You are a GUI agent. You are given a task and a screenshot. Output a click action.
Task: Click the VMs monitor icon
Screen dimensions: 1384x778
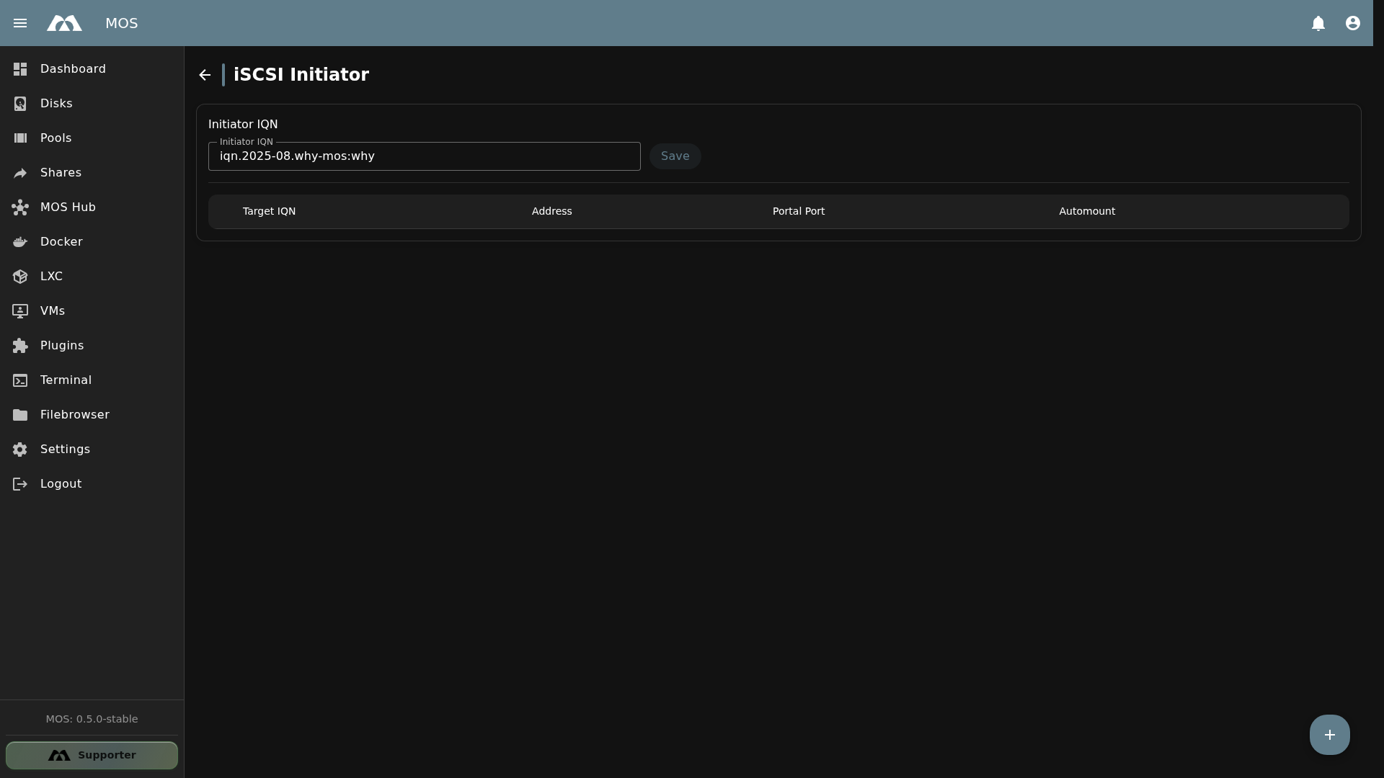tap(20, 311)
